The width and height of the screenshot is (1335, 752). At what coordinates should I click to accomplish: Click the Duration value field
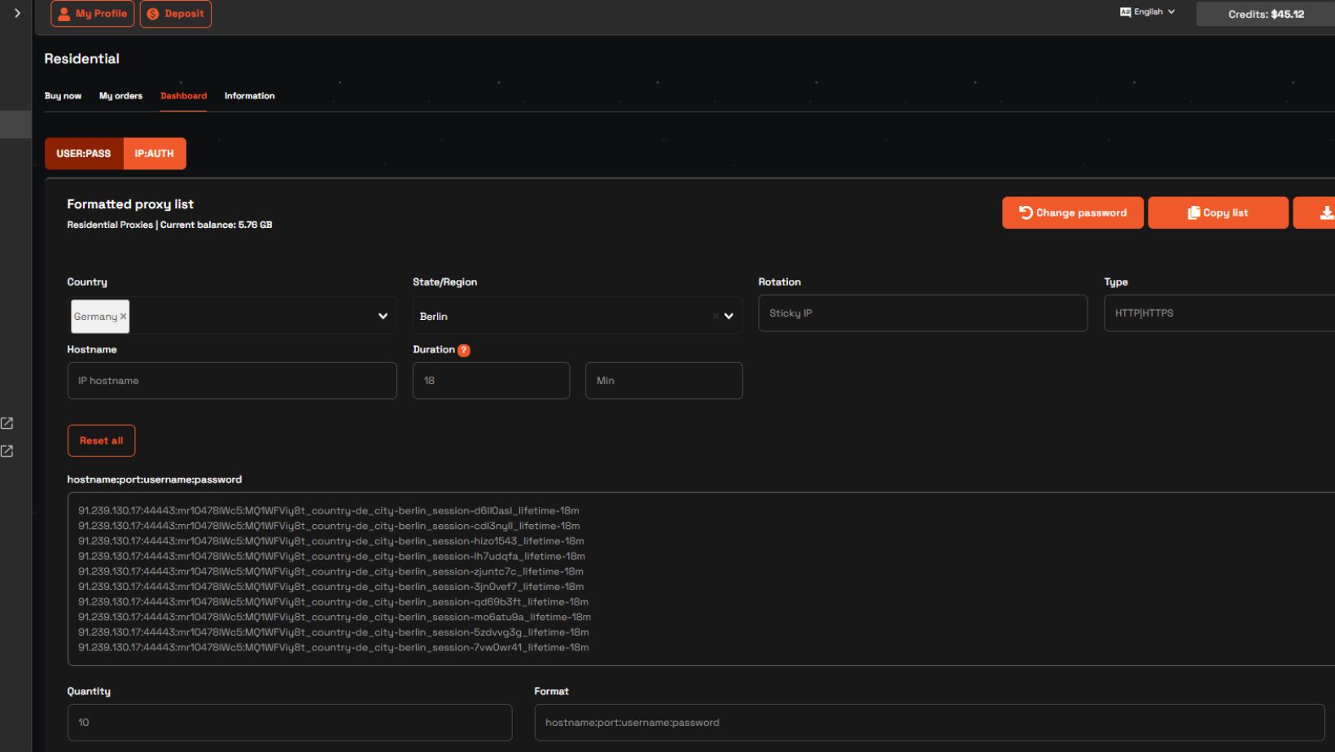pos(491,381)
